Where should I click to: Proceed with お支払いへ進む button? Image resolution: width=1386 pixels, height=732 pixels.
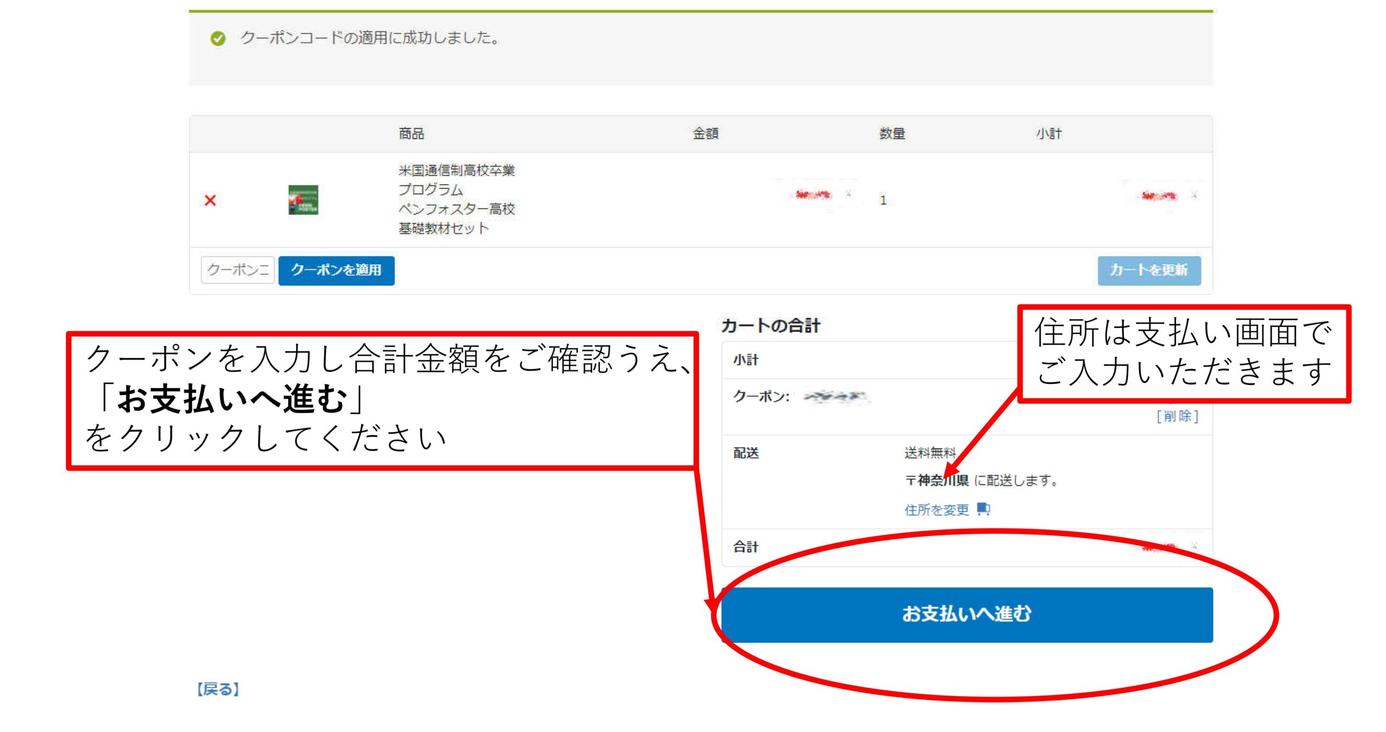[966, 615]
